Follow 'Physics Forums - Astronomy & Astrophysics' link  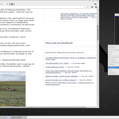pos(69,84)
